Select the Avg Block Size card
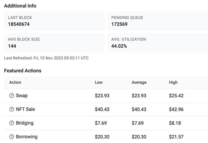This screenshot has height=143, width=208. (54, 43)
